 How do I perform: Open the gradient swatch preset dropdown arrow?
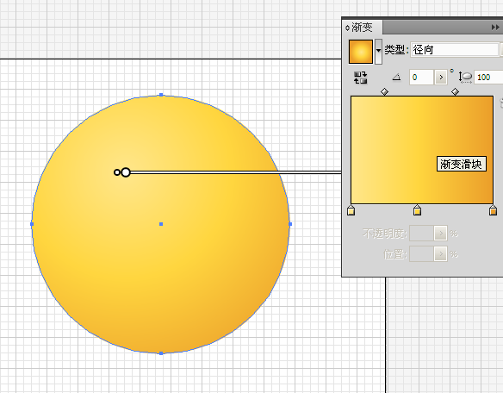[378, 51]
